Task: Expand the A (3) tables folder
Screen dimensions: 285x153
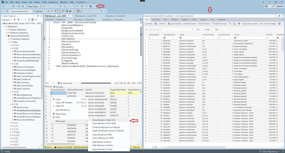Action: coord(11,45)
